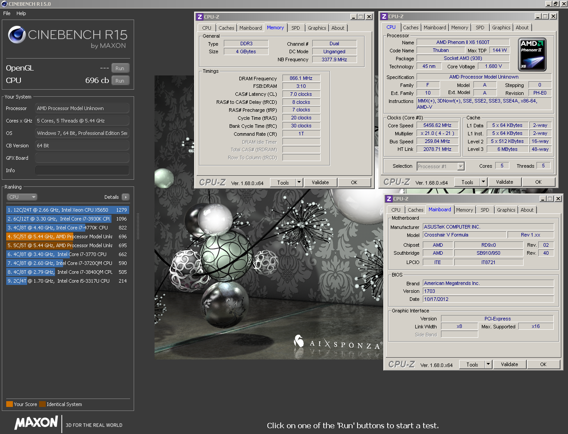Select ranking row Intel Core i5-3317U
Screen dimensions: 568x434
[x=68, y=281]
